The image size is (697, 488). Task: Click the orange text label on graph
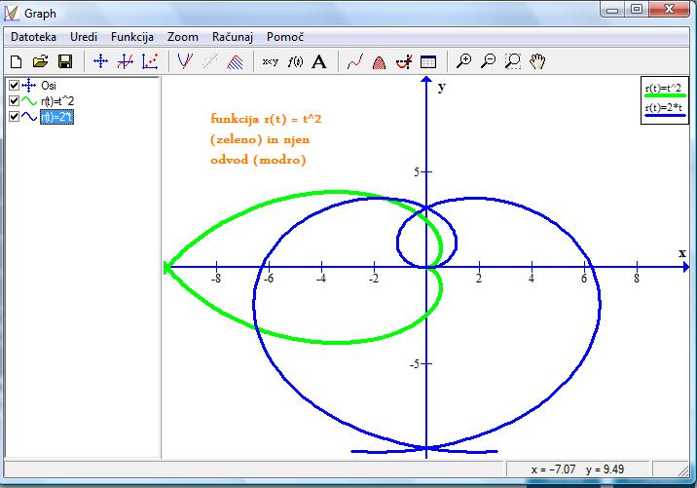click(258, 138)
